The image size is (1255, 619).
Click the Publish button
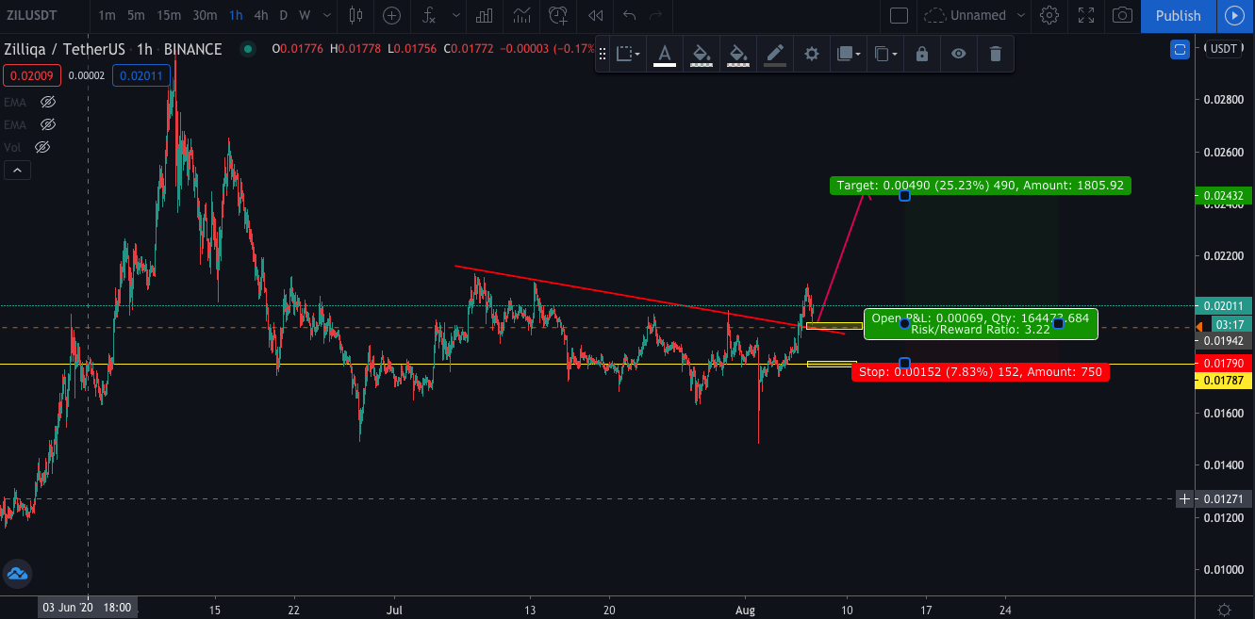pyautogui.click(x=1178, y=15)
